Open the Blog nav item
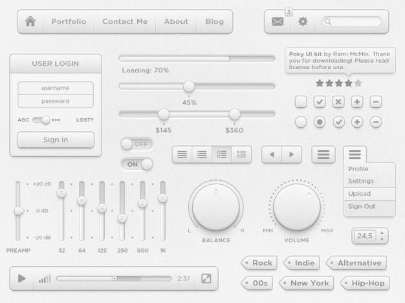The image size is (405, 303). (x=215, y=21)
